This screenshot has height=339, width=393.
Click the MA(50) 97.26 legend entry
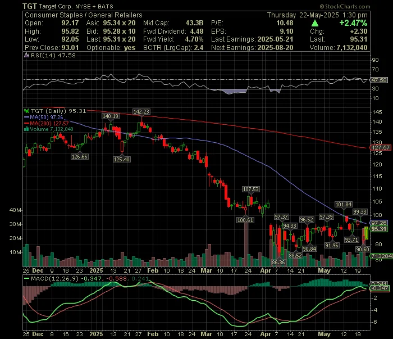coord(44,117)
